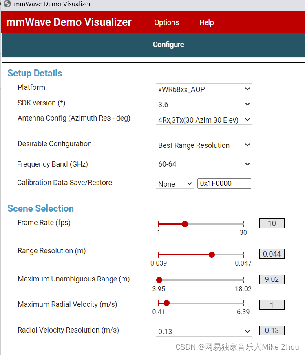This screenshot has width=305, height=355.
Task: Click the Platform label
Action: [x=31, y=87]
